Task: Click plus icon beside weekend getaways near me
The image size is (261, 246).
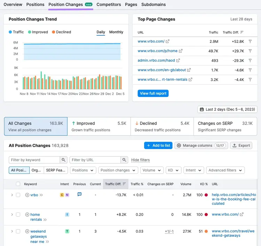Action: 27,231
